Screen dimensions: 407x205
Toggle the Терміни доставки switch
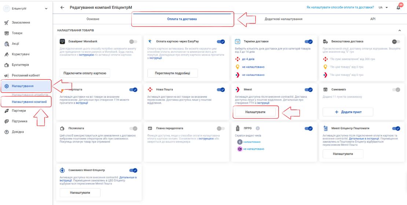[309, 41]
